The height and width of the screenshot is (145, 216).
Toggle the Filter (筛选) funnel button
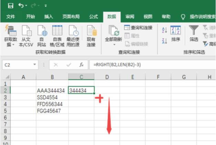(194, 34)
